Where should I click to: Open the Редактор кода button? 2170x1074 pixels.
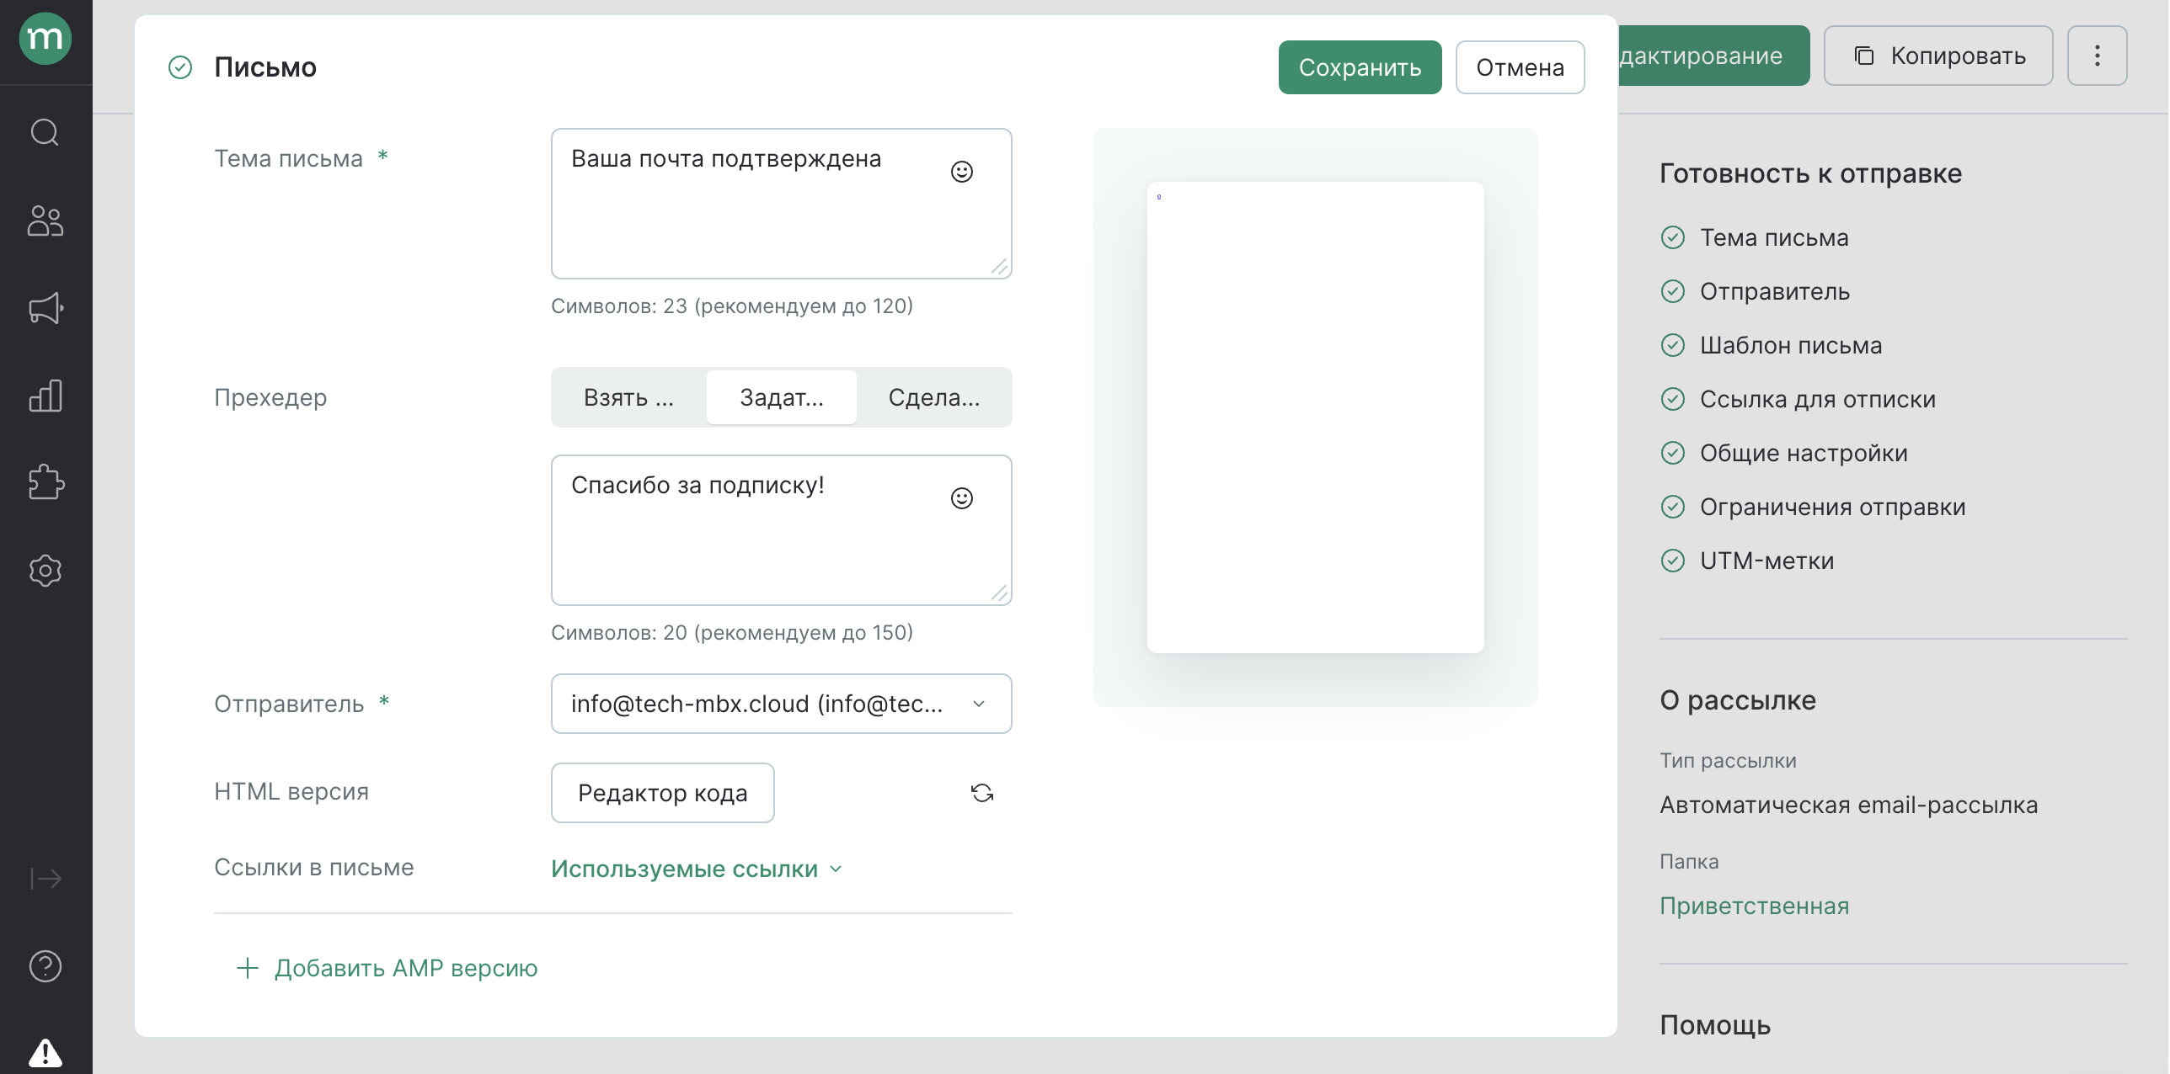point(663,793)
